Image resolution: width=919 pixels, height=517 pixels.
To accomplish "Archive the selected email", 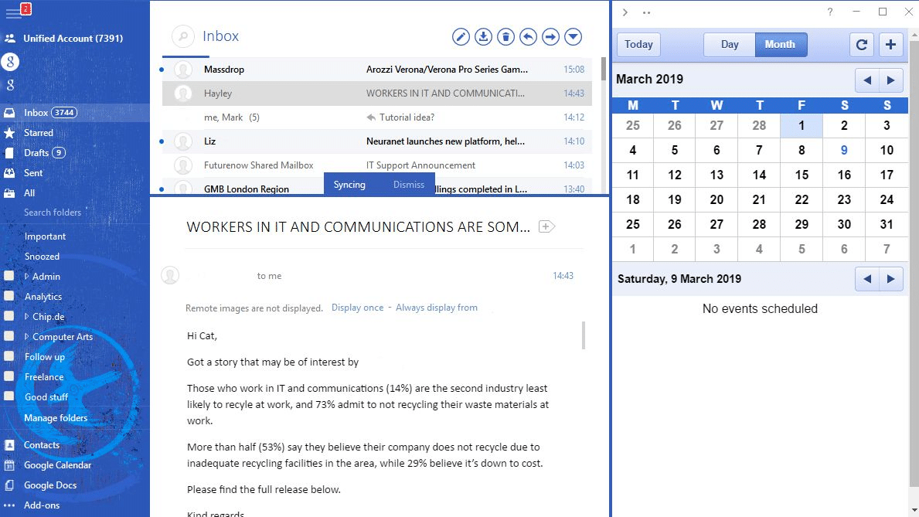I will 483,36.
